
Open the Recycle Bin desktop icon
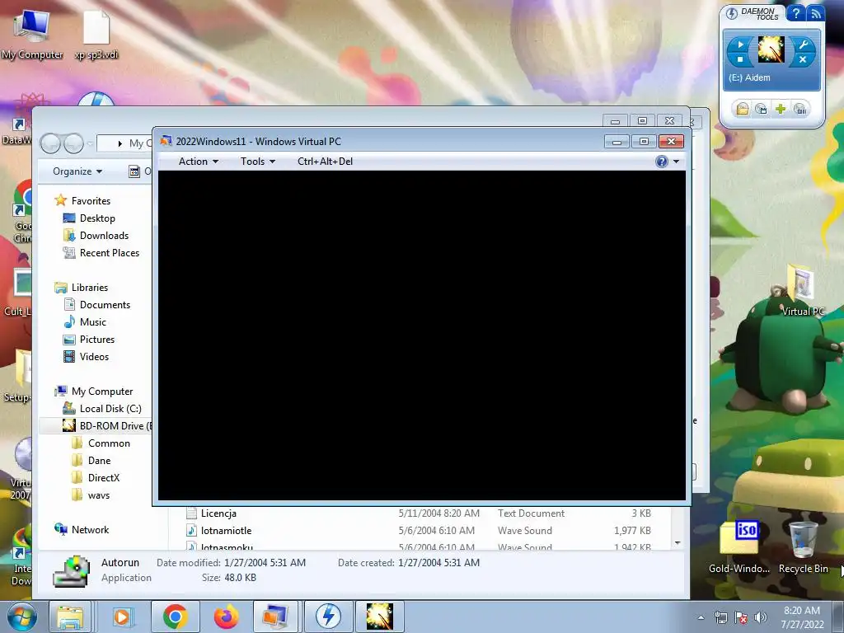pos(803,546)
